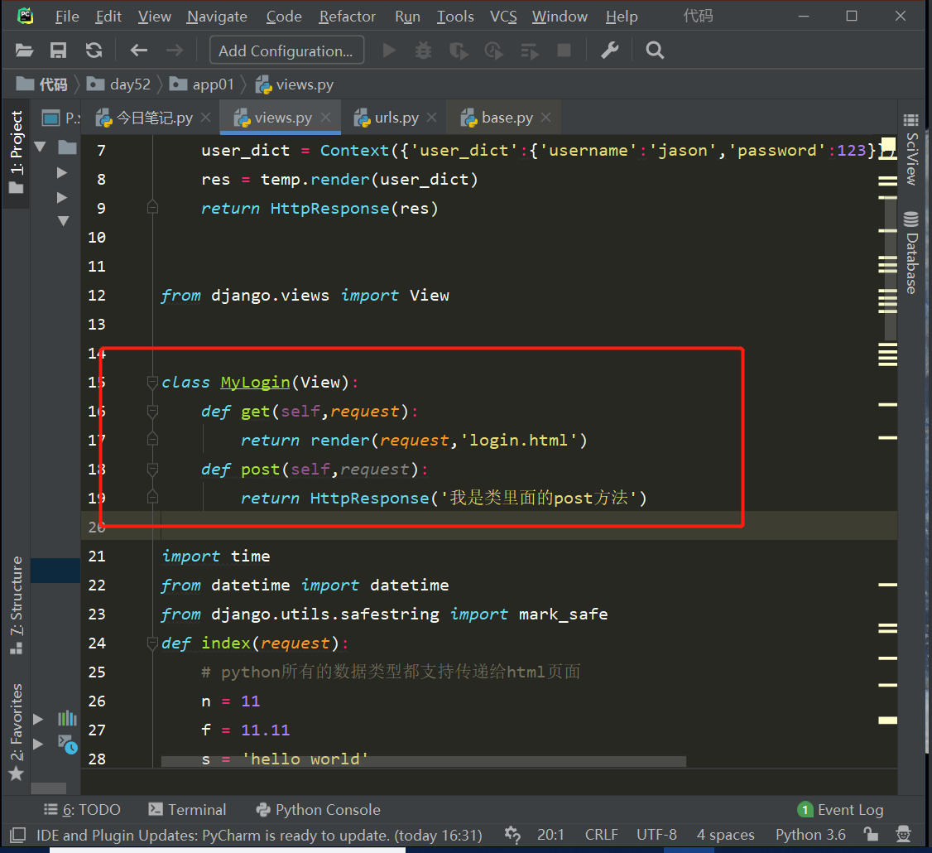Viewport: 932px width, 853px height.
Task: Open the File menu
Action: (66, 17)
